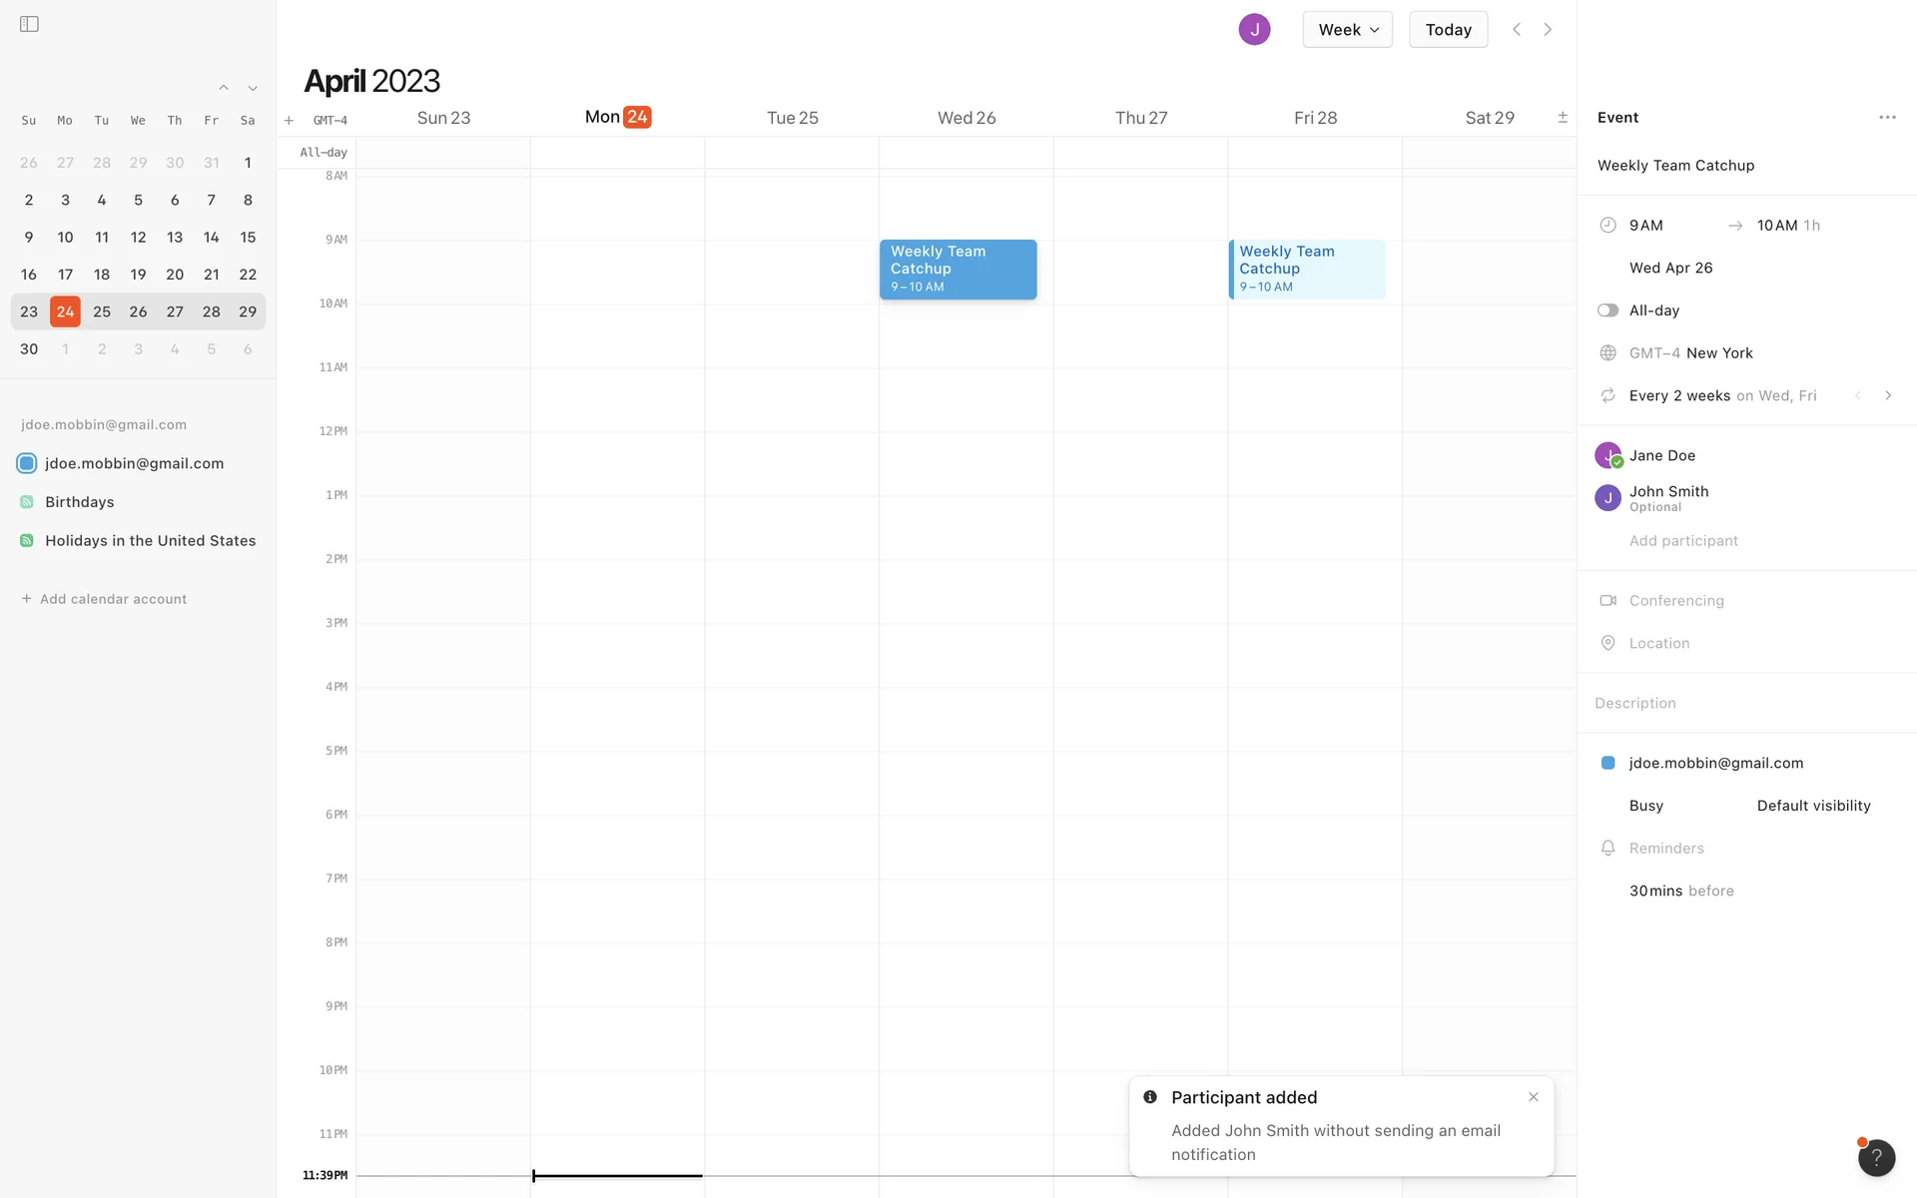Click the Reminders bell icon
The width and height of the screenshot is (1917, 1198).
(x=1607, y=849)
